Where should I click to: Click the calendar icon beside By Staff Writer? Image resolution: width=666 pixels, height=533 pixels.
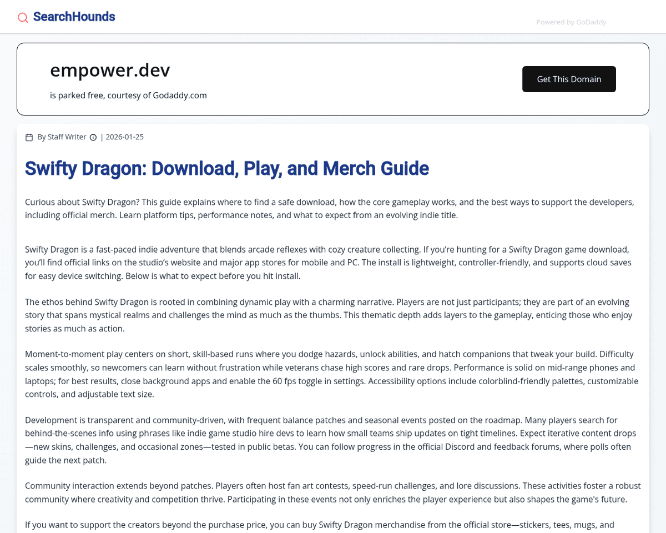click(x=29, y=137)
